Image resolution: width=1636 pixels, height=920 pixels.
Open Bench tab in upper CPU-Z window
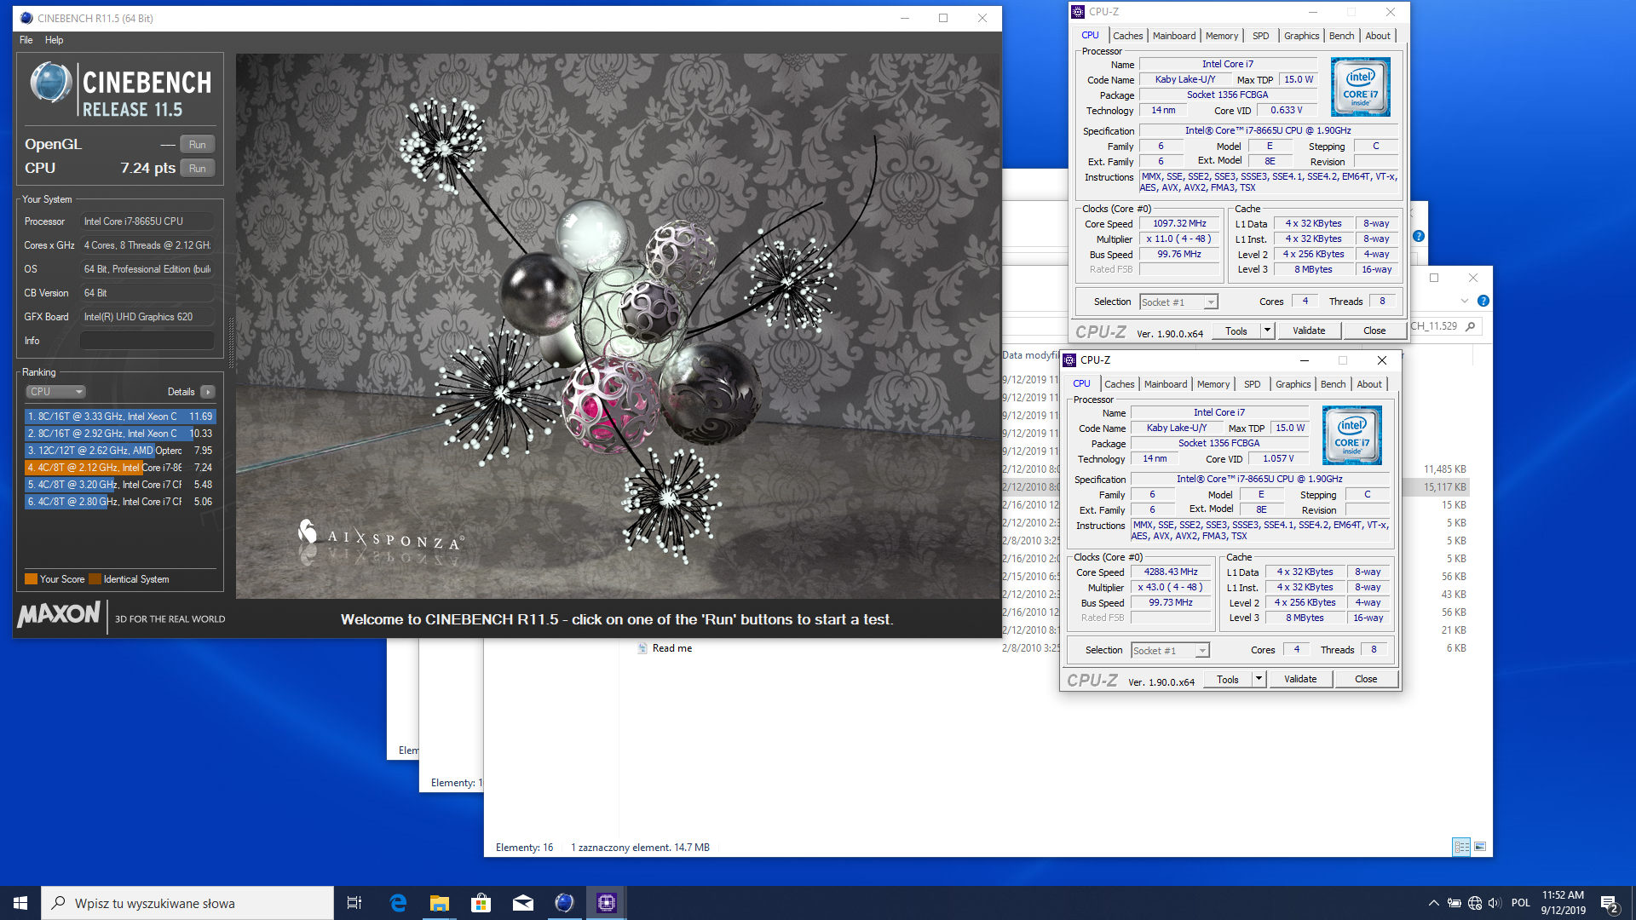(x=1341, y=36)
